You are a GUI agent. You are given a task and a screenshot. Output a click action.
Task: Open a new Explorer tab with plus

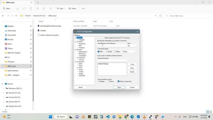click(x=38, y=2)
